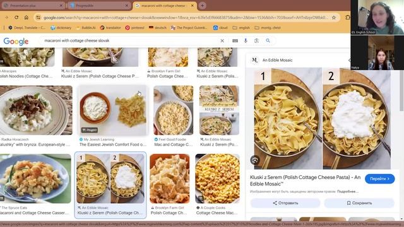
Task: Open The Project Gutenberg bookmark
Action: (x=189, y=28)
